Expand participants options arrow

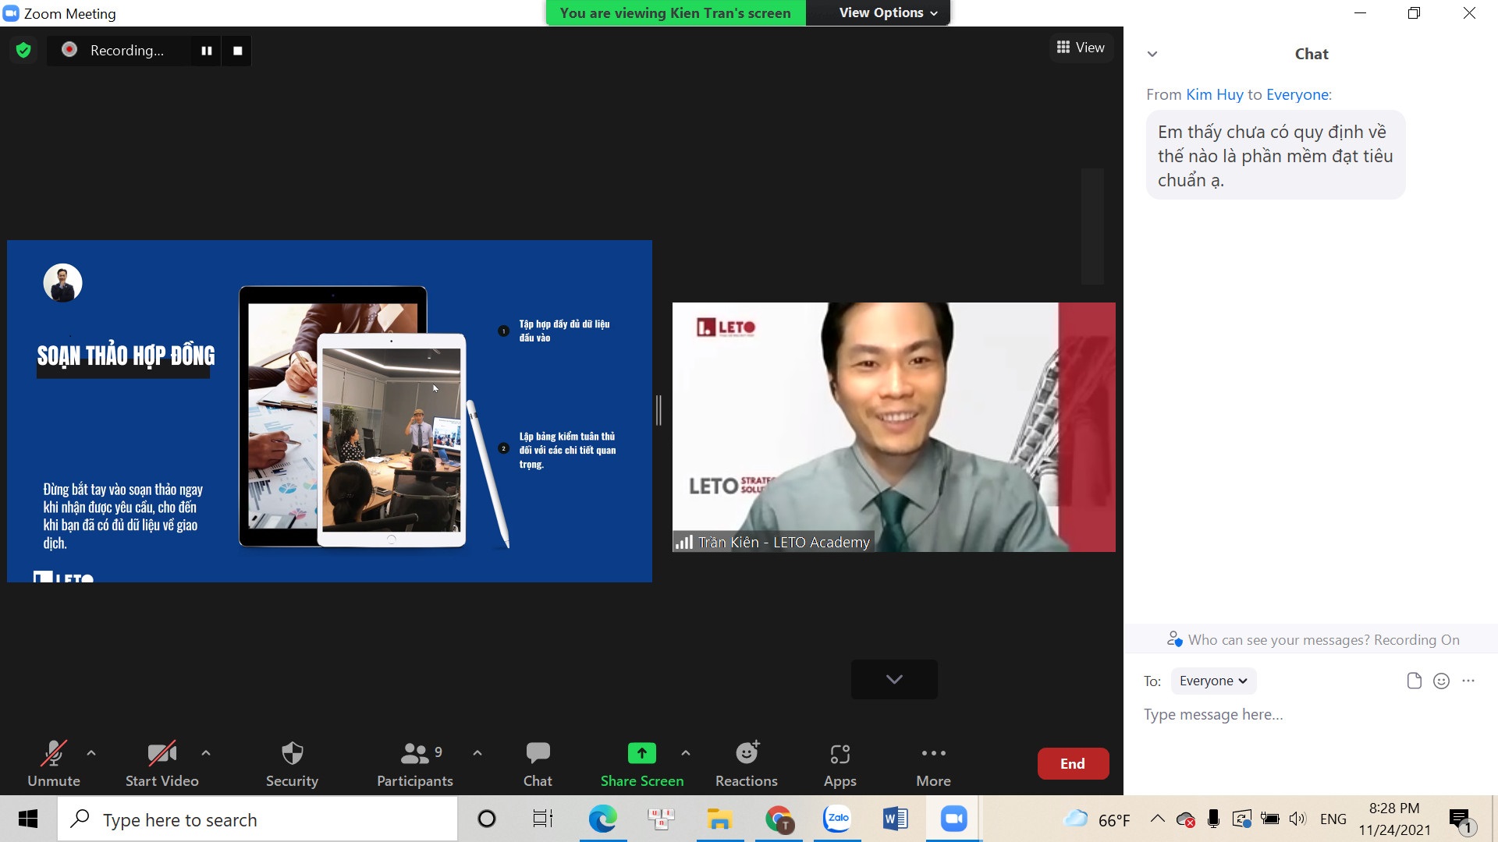point(477,753)
